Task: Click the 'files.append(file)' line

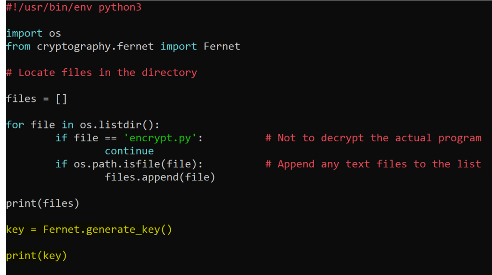Action: coord(160,177)
